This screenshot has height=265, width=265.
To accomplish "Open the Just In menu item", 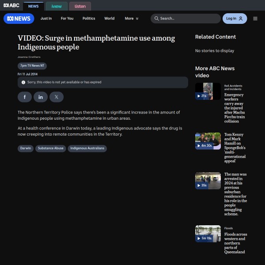I will [x=46, y=19].
